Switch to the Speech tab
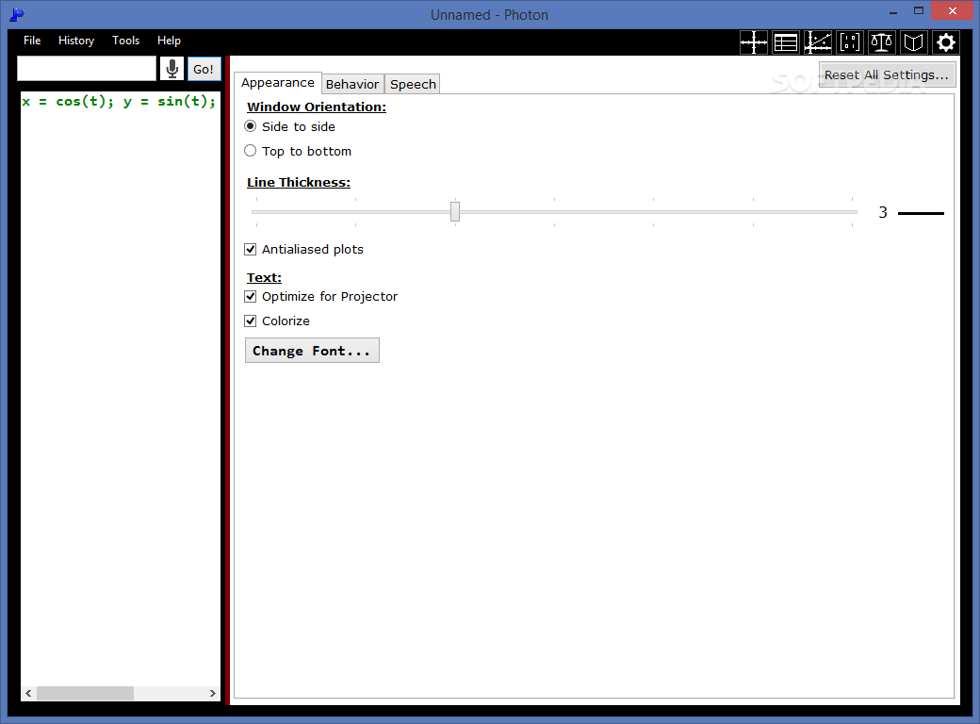Viewport: 980px width, 724px height. 413,85
